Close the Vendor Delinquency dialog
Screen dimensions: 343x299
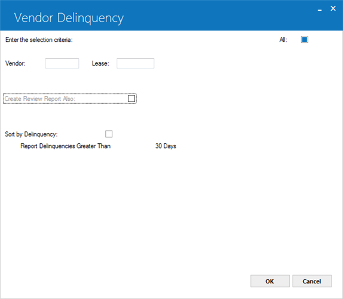point(333,8)
